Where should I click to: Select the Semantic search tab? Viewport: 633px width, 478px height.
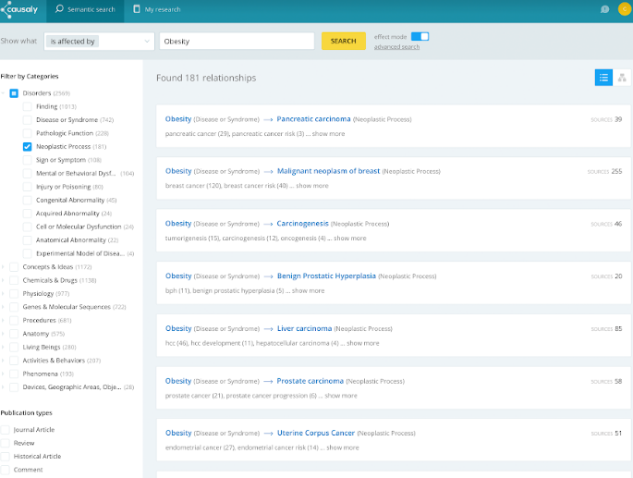point(86,9)
